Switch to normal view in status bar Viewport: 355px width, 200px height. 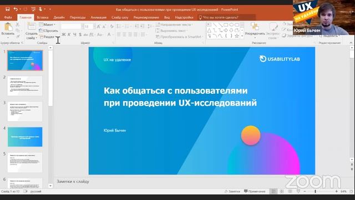[x=273, y=191]
